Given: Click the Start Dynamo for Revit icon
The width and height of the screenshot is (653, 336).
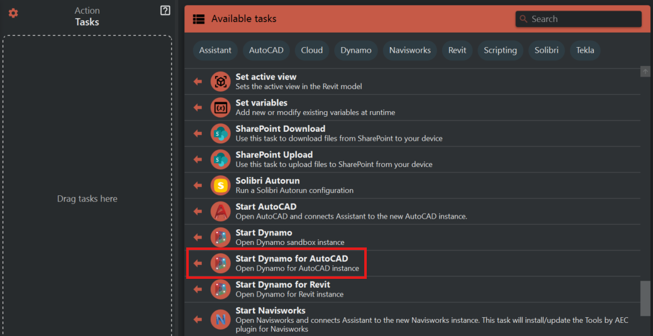Looking at the screenshot, I should click(x=221, y=289).
